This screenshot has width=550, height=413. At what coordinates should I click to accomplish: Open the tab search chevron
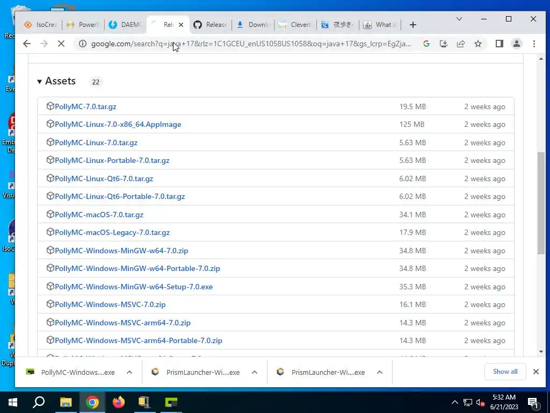click(459, 19)
